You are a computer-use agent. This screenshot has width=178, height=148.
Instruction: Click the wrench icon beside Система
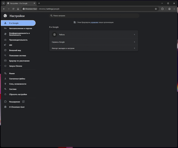tap(5, 89)
